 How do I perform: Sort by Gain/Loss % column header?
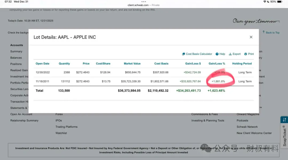pos(217,63)
